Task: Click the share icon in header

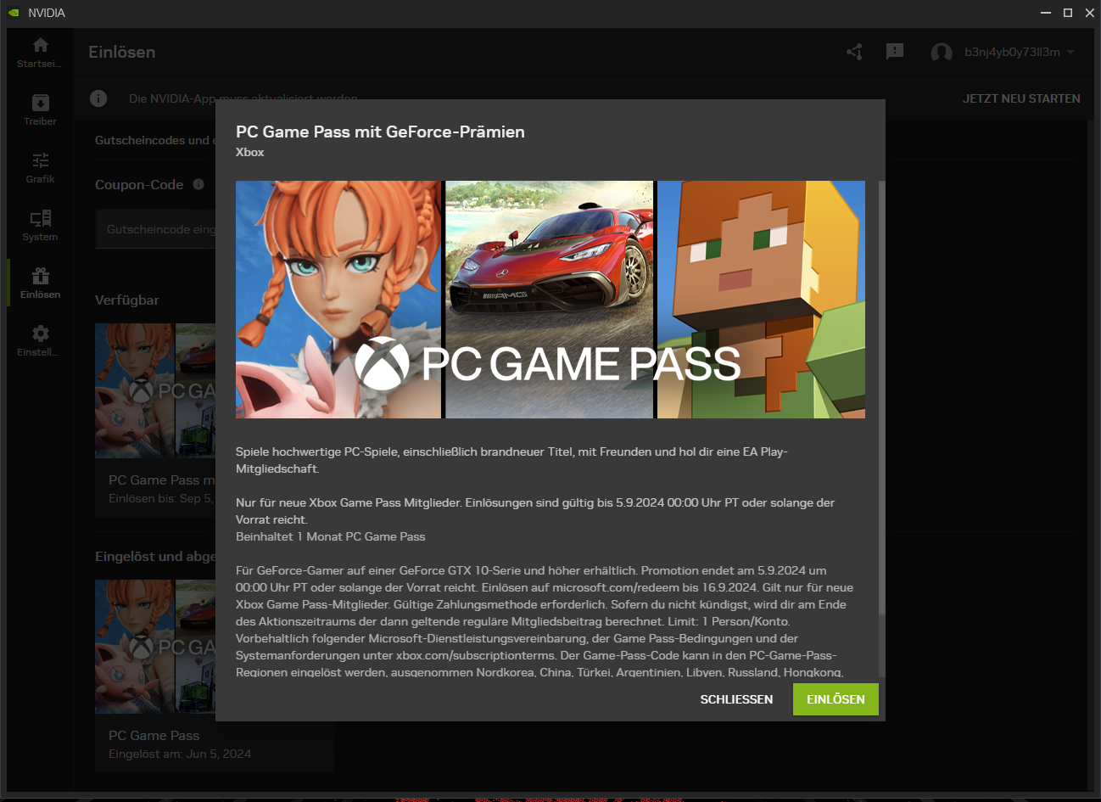Action: pos(854,52)
